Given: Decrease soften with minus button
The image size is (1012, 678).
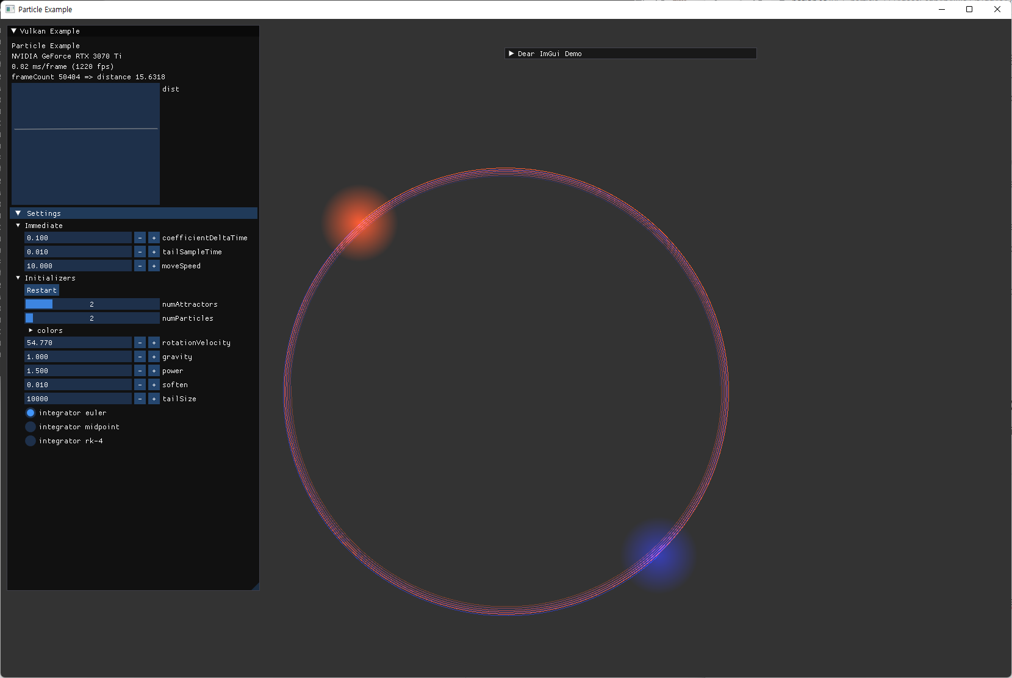Looking at the screenshot, I should [140, 385].
